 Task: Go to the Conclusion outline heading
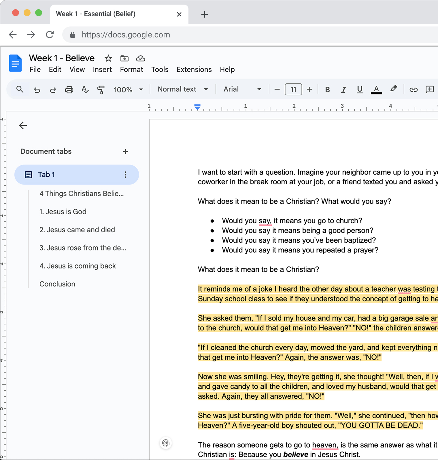[57, 284]
